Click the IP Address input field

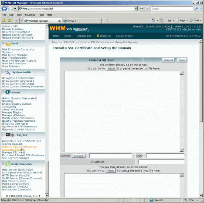[161, 162]
